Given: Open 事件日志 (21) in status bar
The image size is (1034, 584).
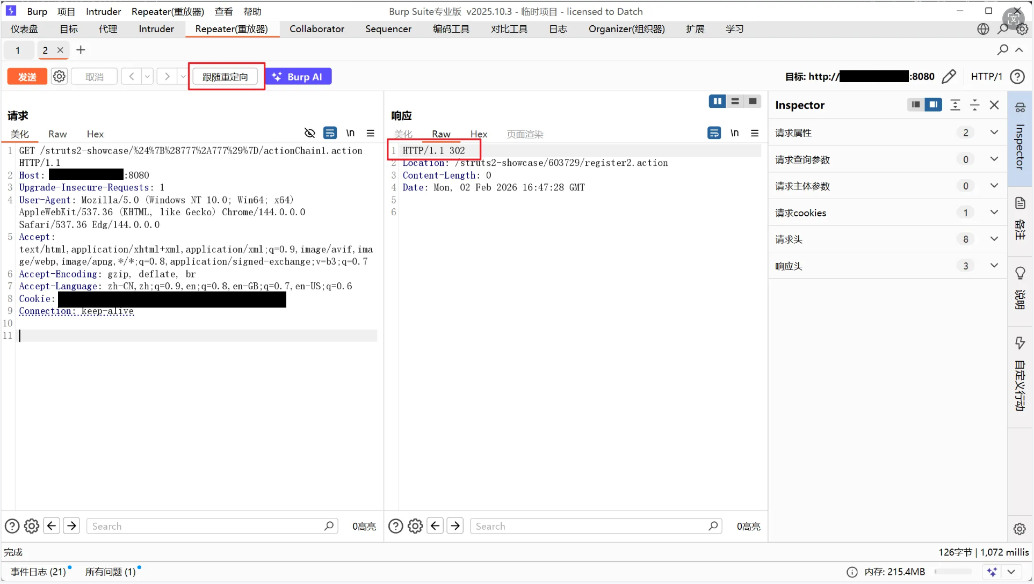Looking at the screenshot, I should click(x=39, y=572).
